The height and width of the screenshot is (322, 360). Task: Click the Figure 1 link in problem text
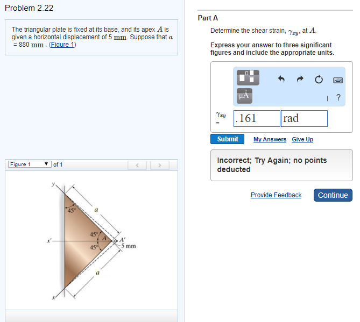(x=62, y=45)
